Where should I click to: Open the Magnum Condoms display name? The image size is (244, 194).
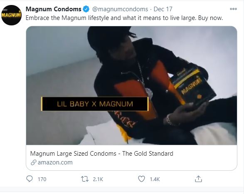pyautogui.click(x=53, y=9)
